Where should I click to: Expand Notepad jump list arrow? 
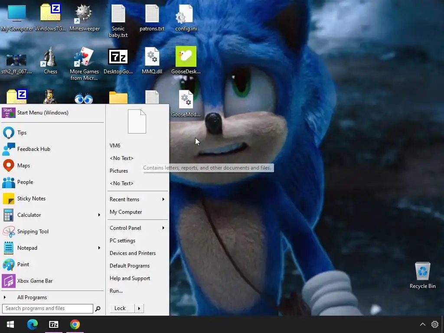(x=99, y=248)
